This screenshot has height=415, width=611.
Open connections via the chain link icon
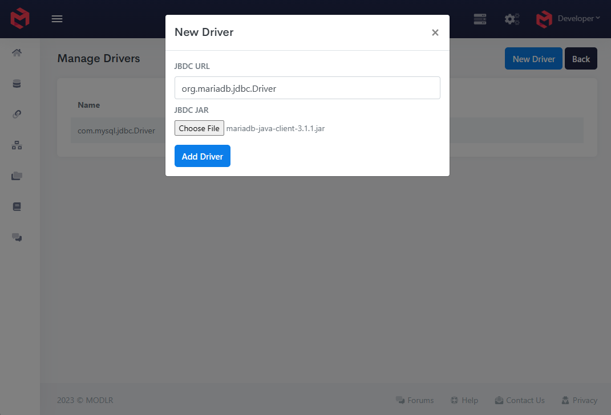tap(17, 114)
